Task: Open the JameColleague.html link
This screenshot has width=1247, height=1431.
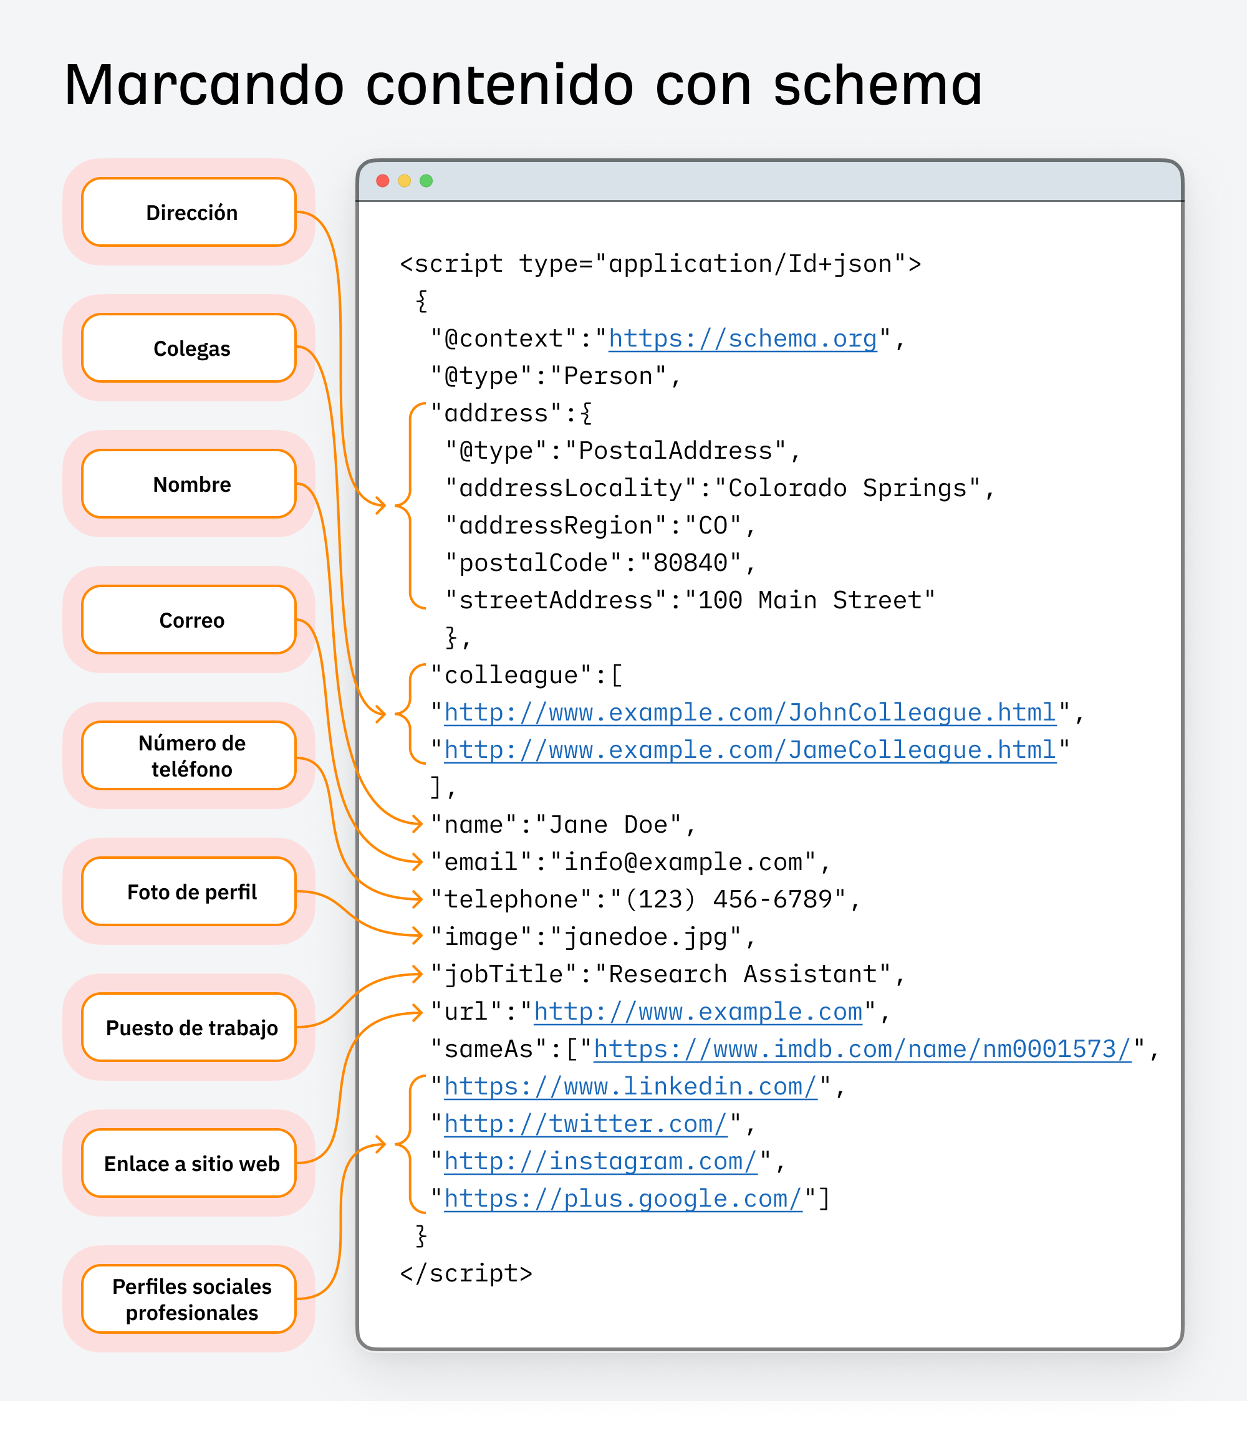Action: pos(748,750)
